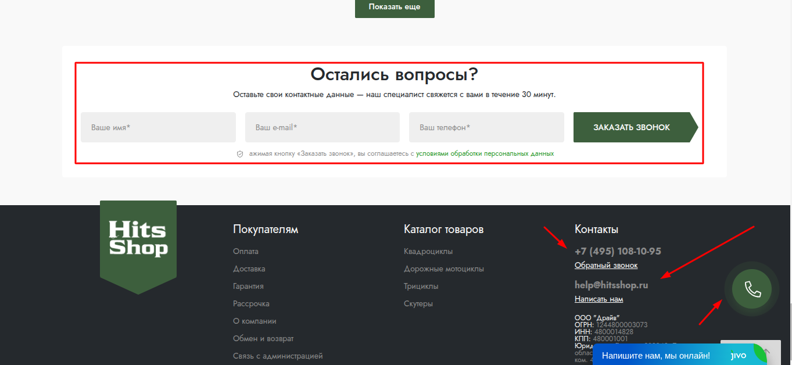
Task: Click the Написать нам link
Action: click(x=599, y=299)
